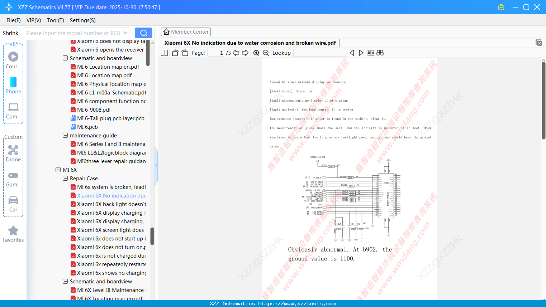
Task: Open the Member Center button
Action: click(x=186, y=32)
